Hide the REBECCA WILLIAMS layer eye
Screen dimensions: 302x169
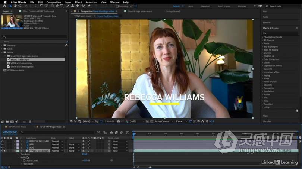tap(3, 141)
